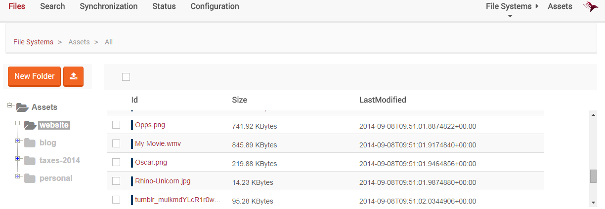
Task: Click the upload files icon button
Action: click(x=74, y=76)
